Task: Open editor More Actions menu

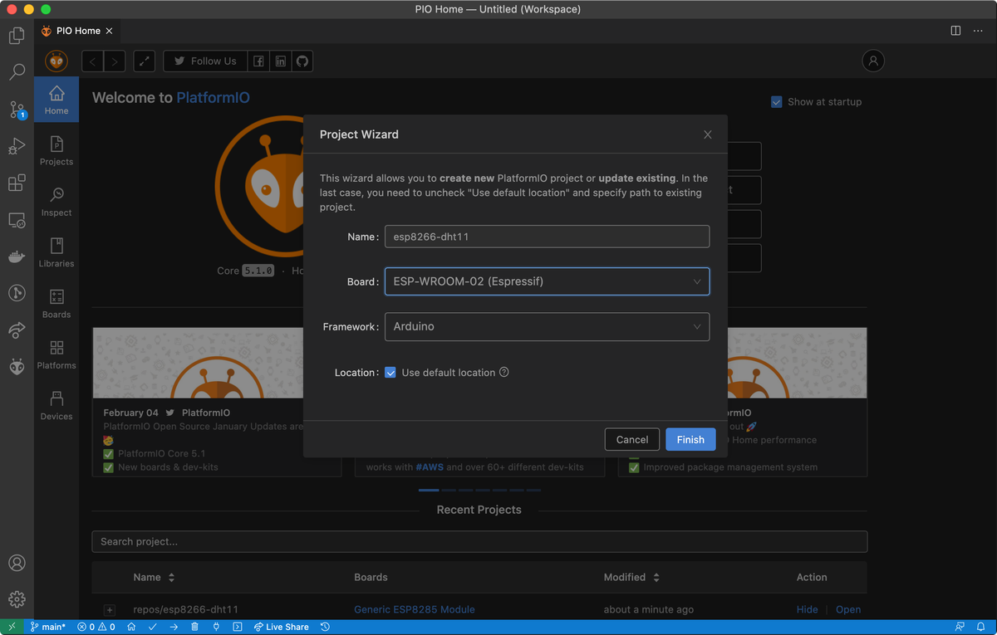Action: click(x=978, y=31)
